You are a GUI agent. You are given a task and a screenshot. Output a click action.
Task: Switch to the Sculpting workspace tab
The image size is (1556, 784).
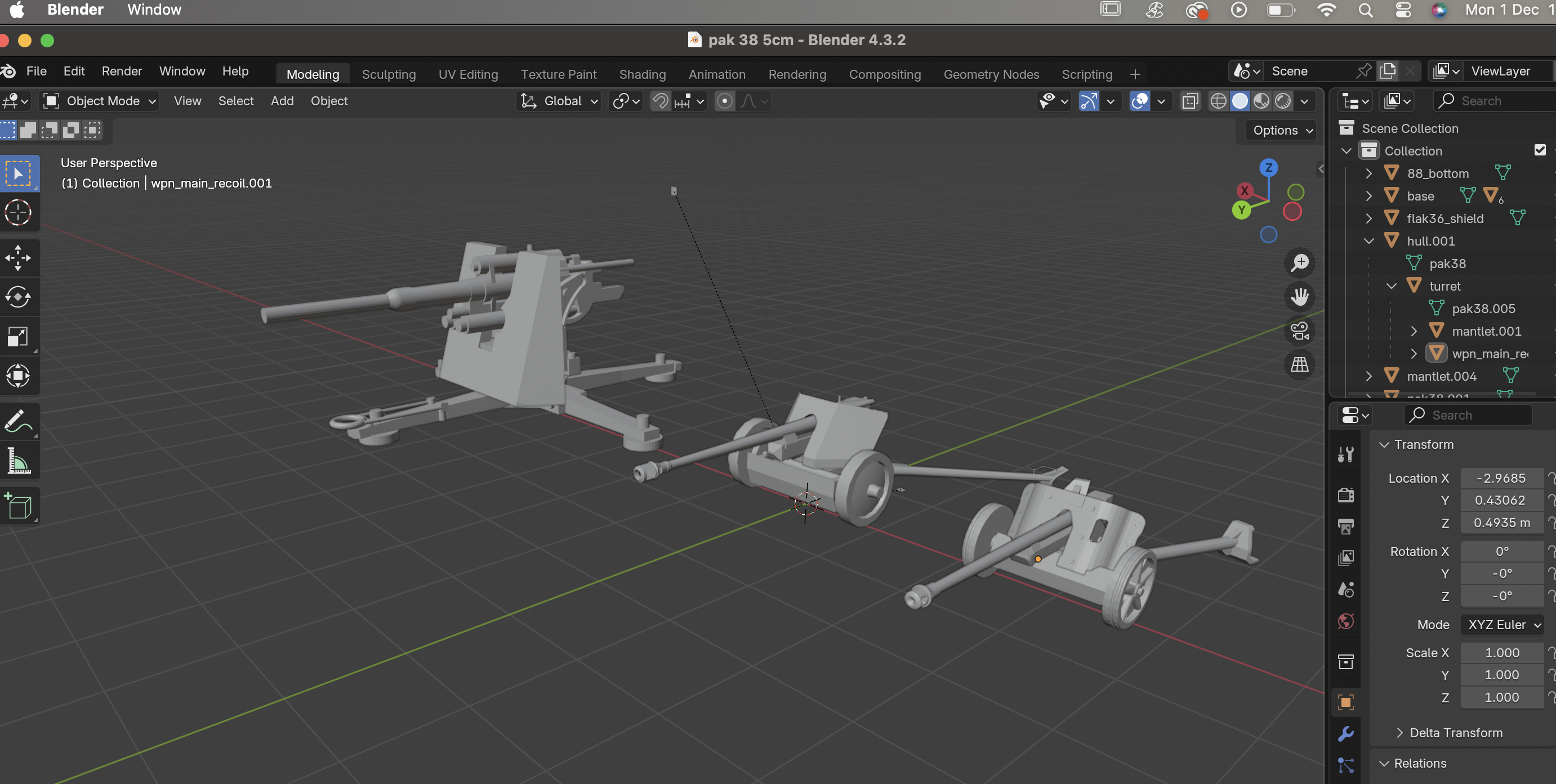pos(389,74)
